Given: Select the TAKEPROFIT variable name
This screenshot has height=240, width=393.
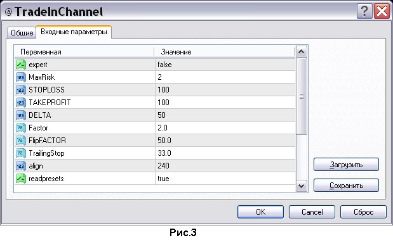Looking at the screenshot, I should (x=50, y=103).
